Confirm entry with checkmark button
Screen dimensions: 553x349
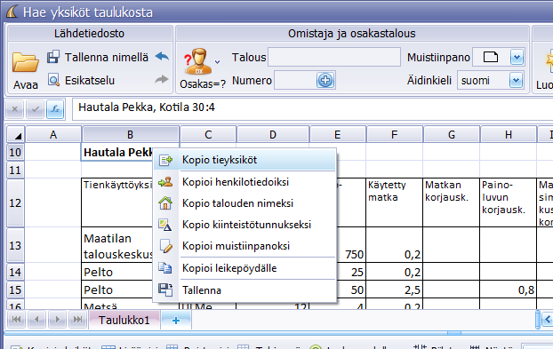(36, 109)
